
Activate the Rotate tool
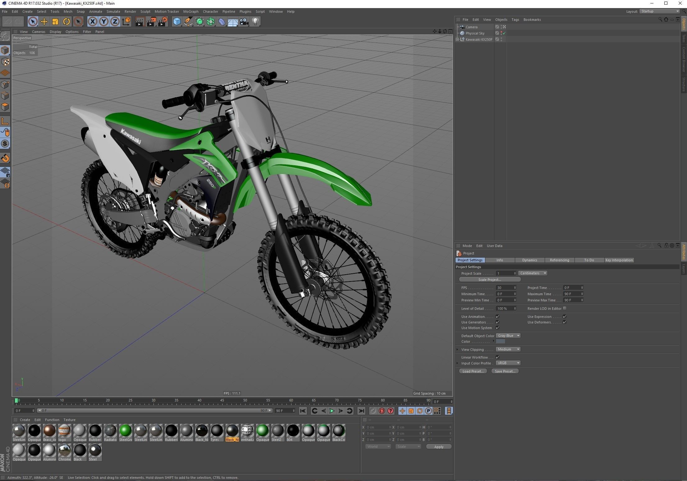tap(66, 21)
